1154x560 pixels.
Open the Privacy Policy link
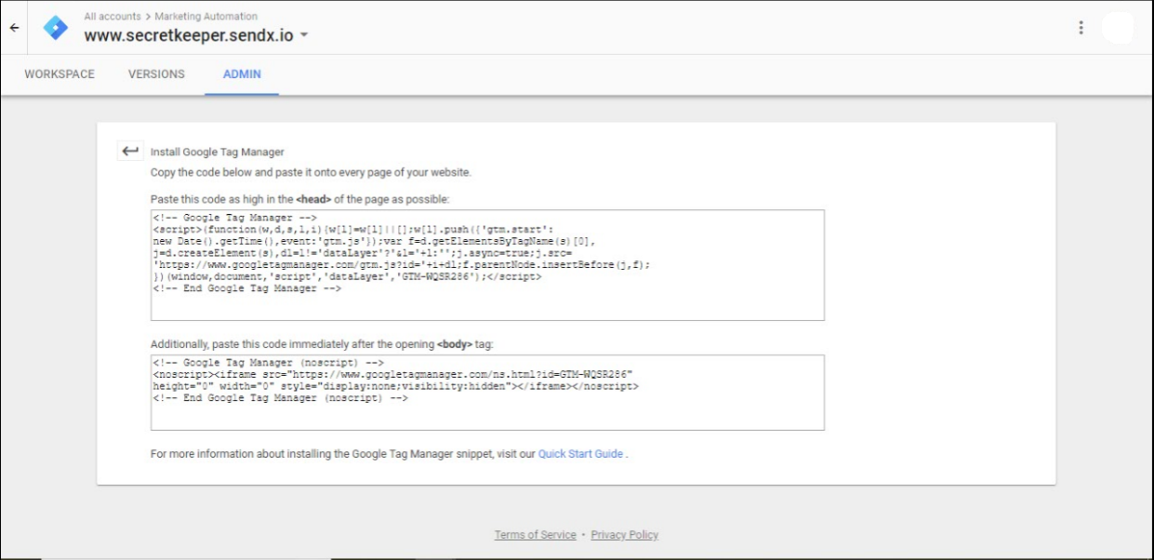click(x=624, y=535)
